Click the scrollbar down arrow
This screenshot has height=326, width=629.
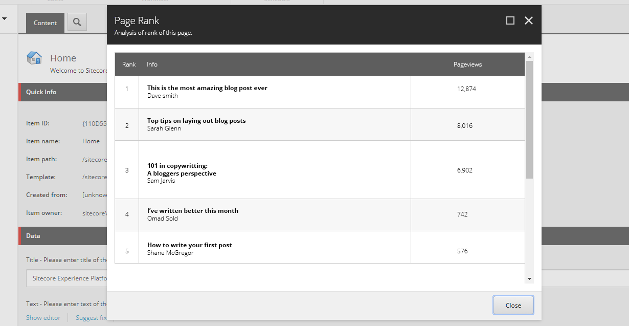529,279
